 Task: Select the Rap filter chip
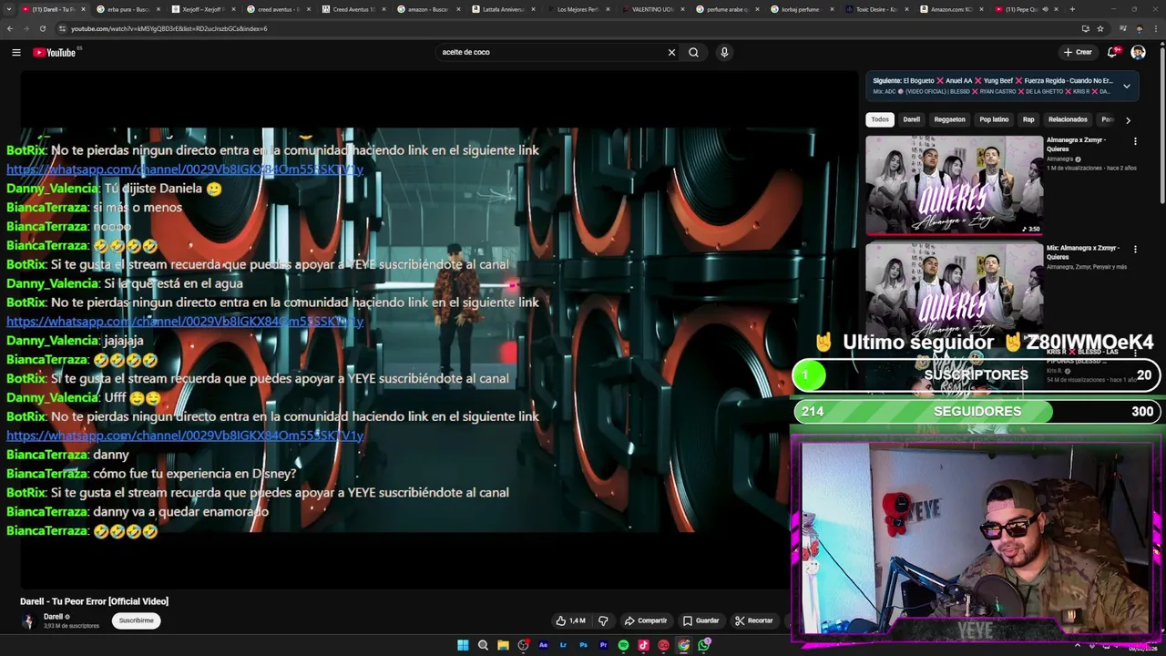pos(1028,119)
